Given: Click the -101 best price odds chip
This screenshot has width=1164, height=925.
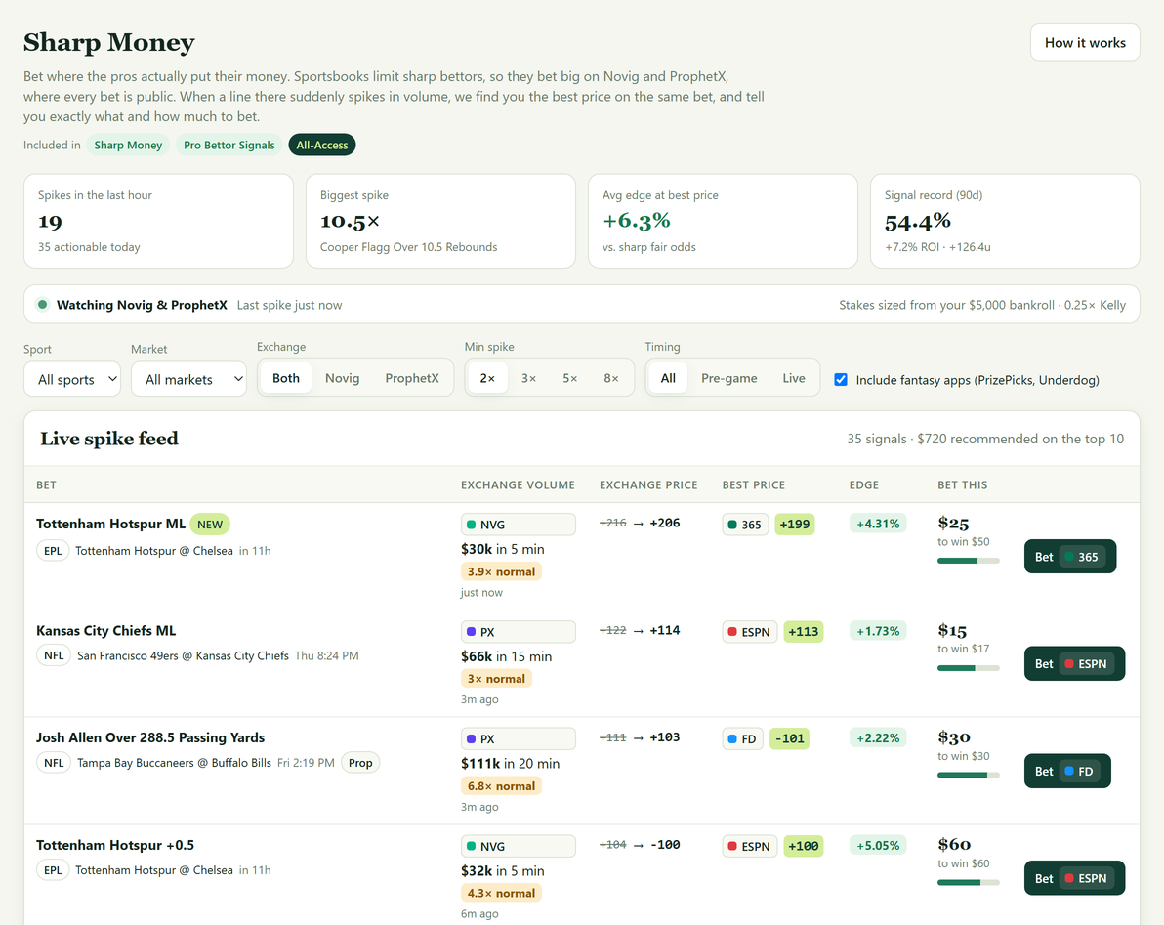Looking at the screenshot, I should 789,738.
